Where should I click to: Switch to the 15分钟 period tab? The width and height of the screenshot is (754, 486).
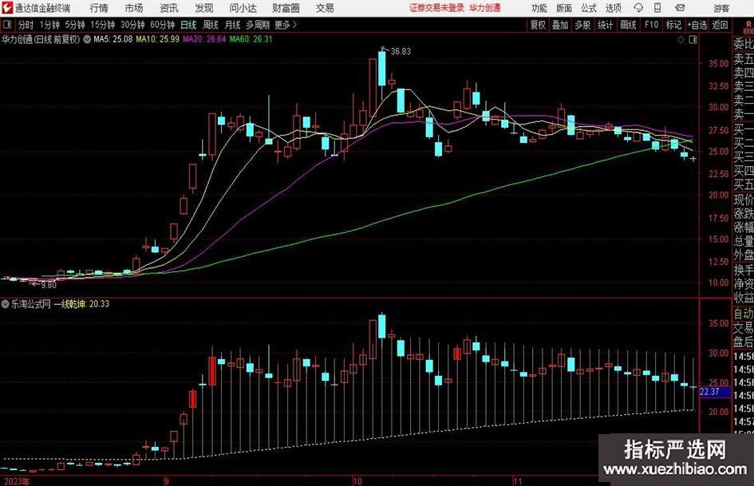[103, 25]
